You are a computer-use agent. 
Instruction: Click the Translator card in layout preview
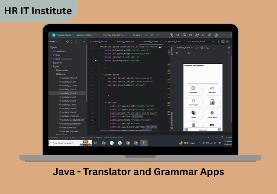click(x=193, y=114)
